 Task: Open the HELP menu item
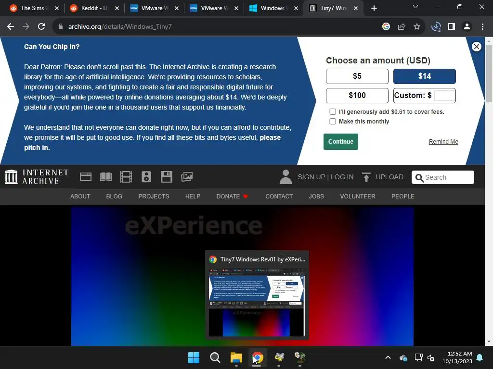click(x=193, y=197)
